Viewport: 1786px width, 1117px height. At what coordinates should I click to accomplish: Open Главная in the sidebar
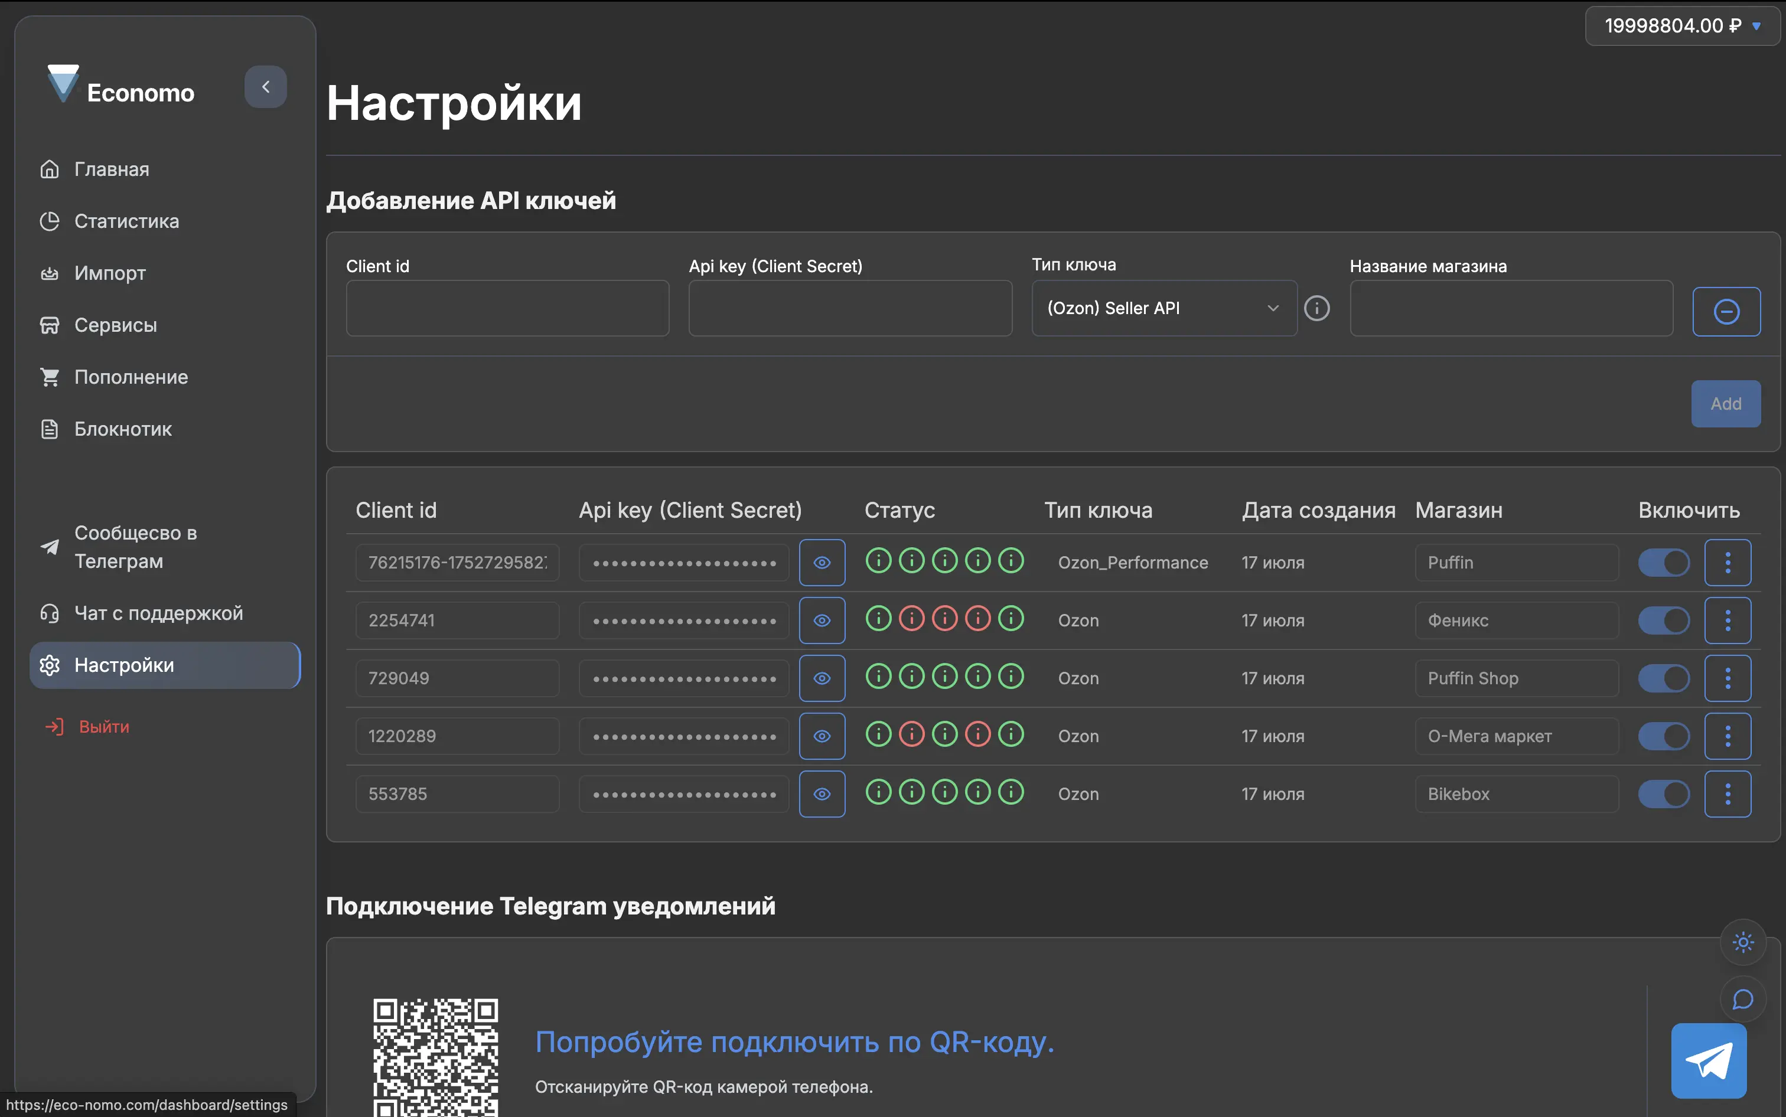(165, 170)
